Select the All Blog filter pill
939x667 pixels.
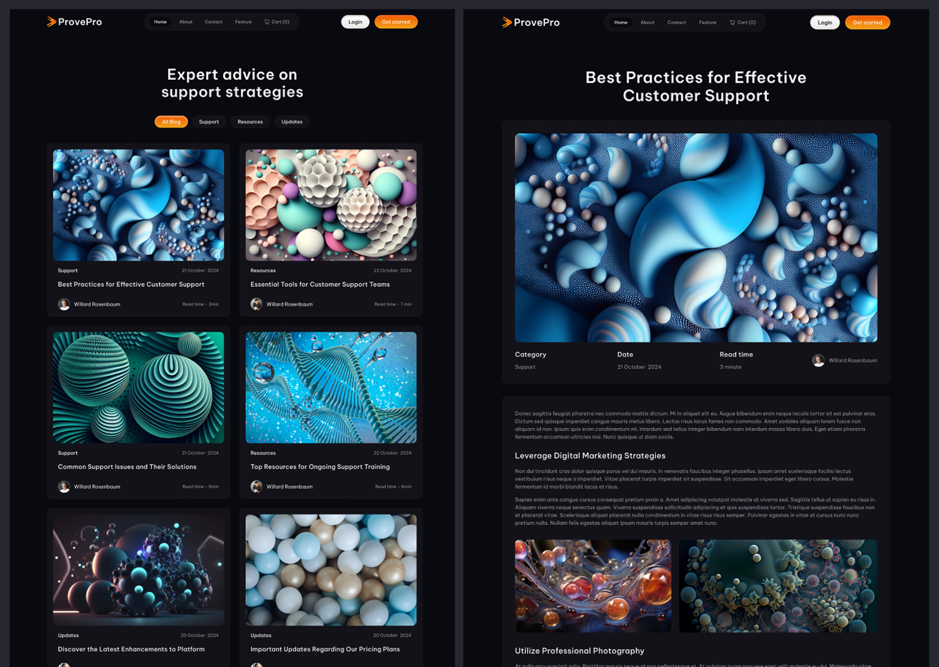171,122
